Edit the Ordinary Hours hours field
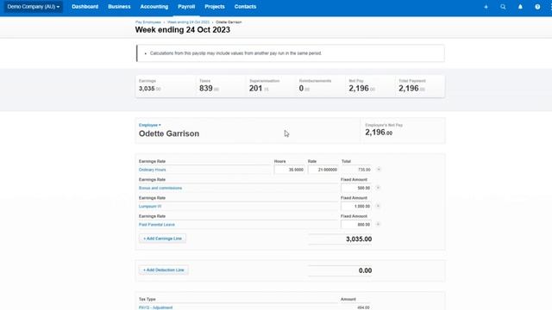 [x=290, y=170]
